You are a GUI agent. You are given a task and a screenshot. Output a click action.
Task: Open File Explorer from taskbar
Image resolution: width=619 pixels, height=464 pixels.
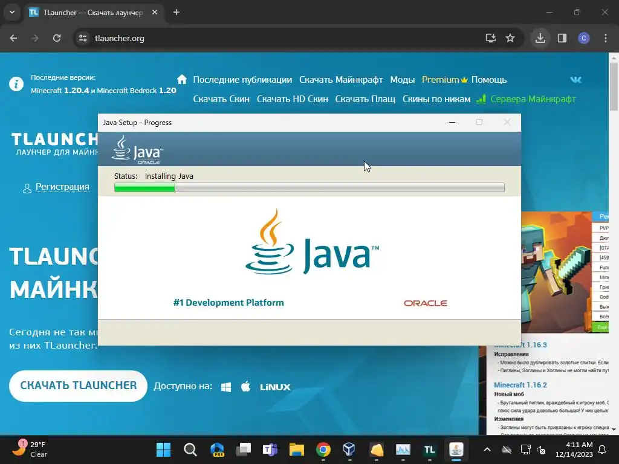pos(296,449)
